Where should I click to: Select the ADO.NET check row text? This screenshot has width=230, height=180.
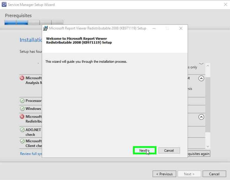click(34, 132)
